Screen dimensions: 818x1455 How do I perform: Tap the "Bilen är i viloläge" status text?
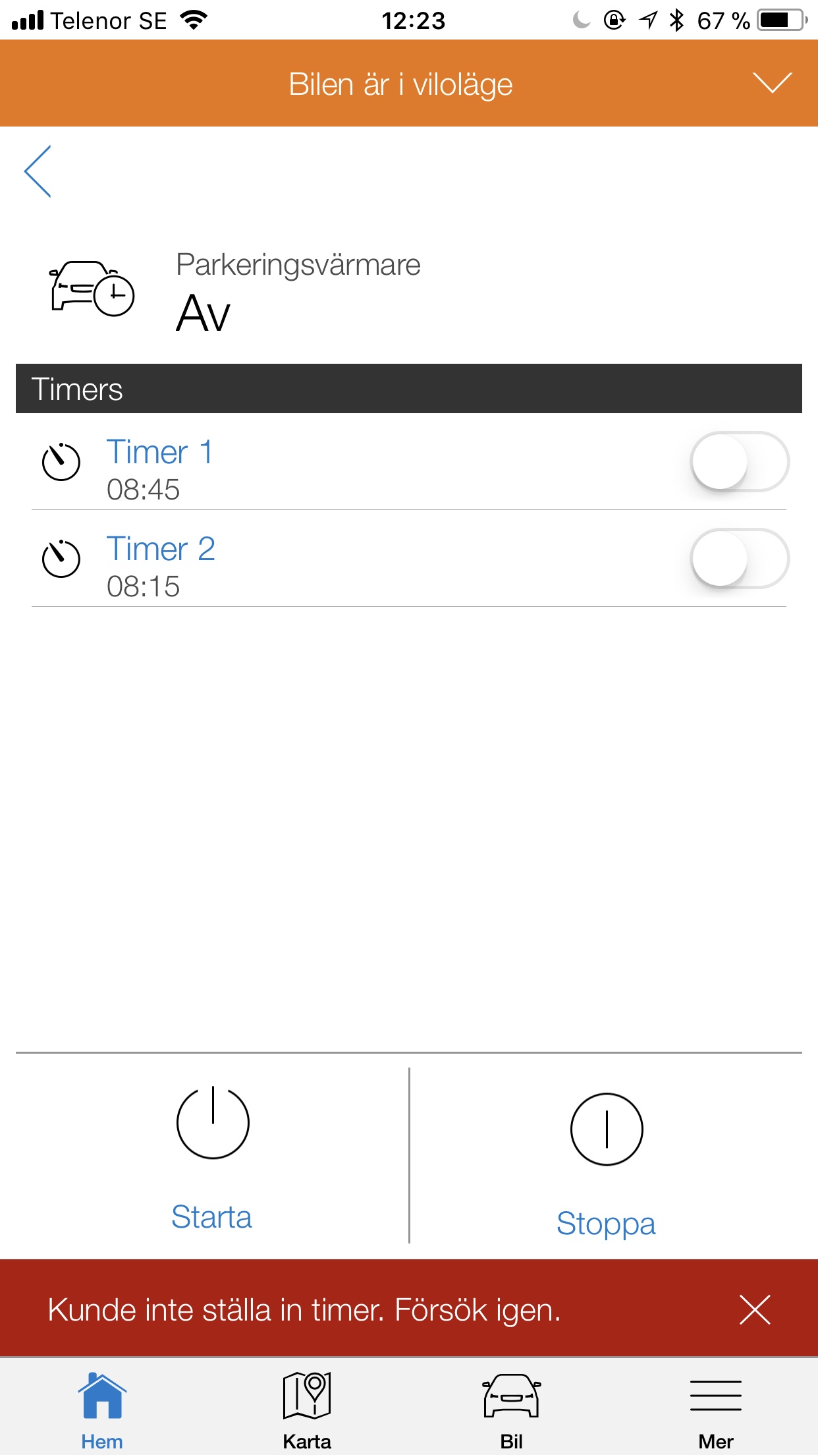click(x=400, y=84)
